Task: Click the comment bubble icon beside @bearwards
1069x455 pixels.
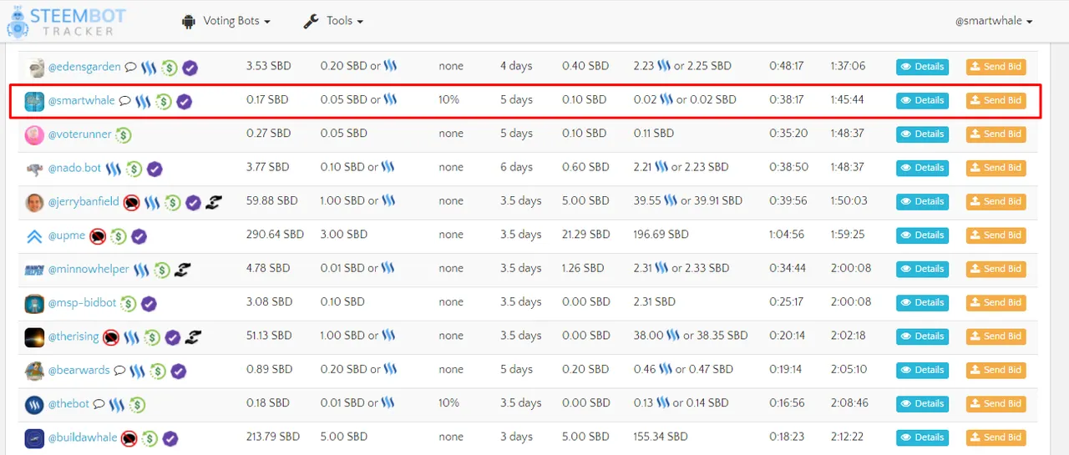Action: [x=119, y=371]
